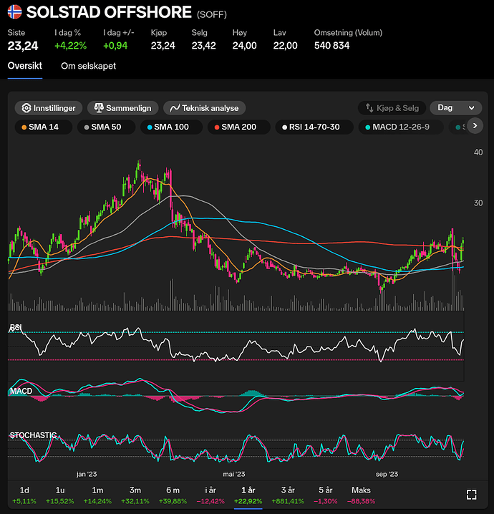Click the +4,22% daily change value
Screen dimensions: 494x514
[70, 46]
